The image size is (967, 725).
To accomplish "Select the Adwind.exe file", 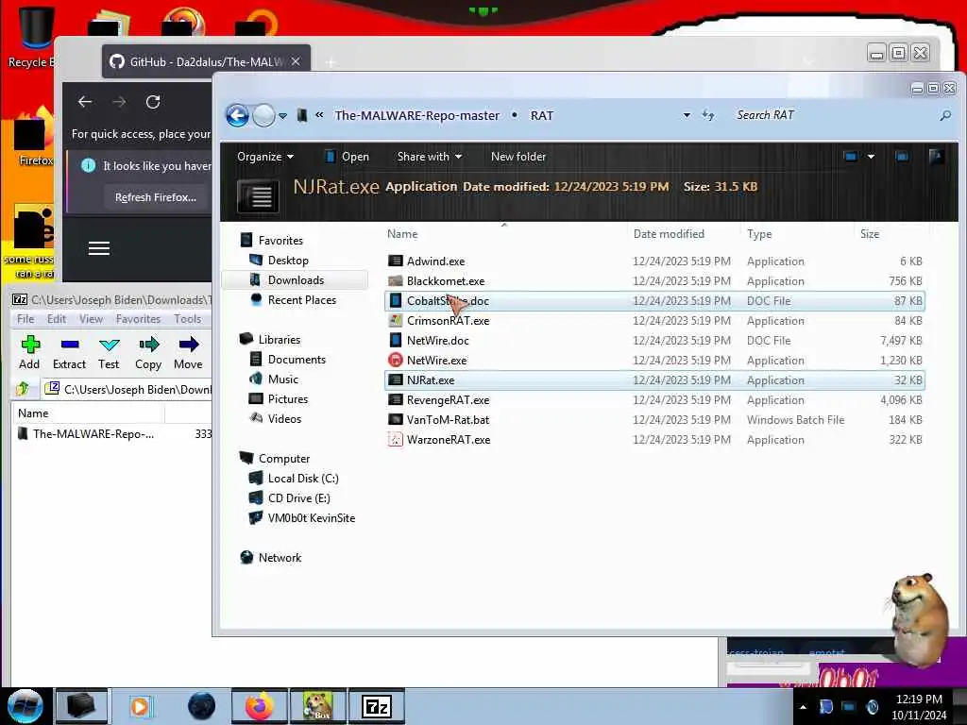I will [435, 261].
